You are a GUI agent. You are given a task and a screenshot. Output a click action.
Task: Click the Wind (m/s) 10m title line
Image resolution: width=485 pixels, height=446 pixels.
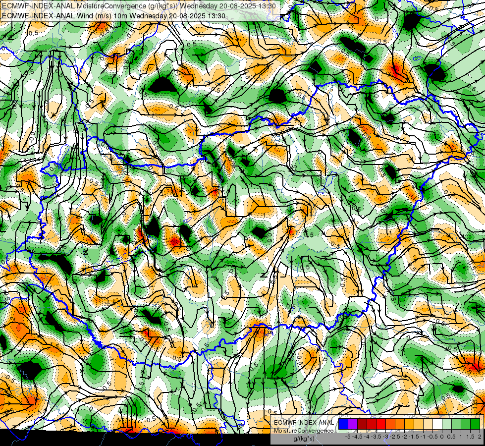click(113, 16)
